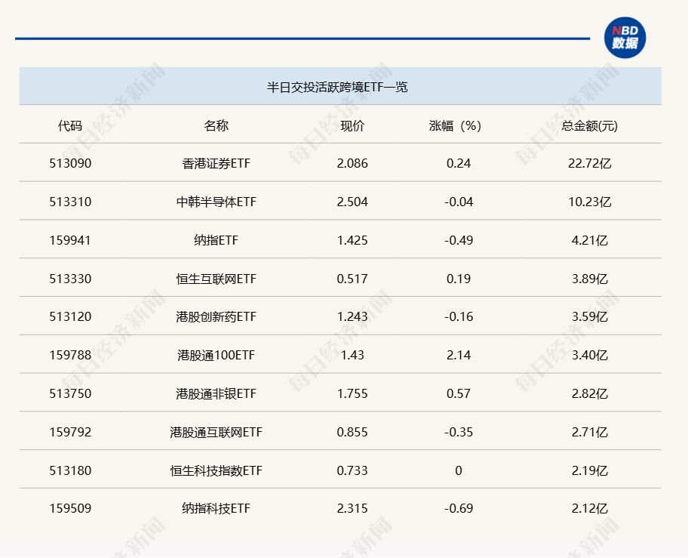This screenshot has height=558, width=688.
Task: Open the 纳指ETF name entry
Action: (x=216, y=240)
